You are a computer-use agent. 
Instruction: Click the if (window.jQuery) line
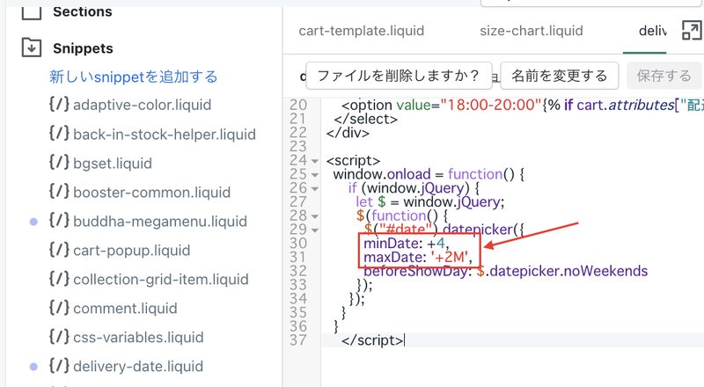point(414,188)
